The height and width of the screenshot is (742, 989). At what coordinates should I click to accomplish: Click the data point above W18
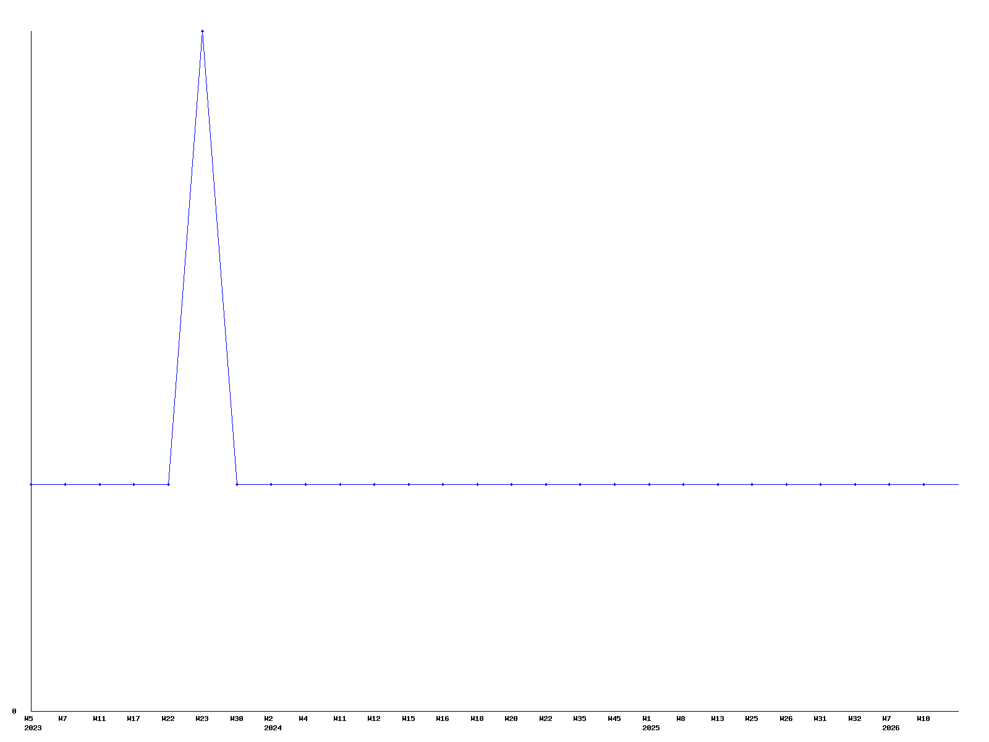point(477,484)
